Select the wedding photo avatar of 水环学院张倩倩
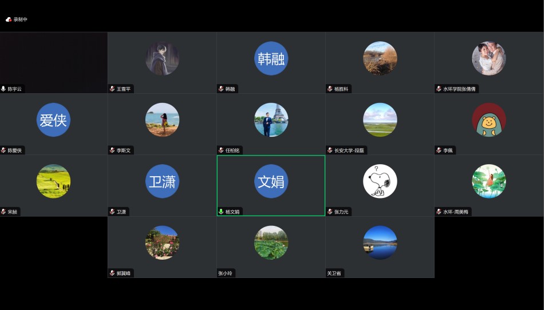The width and height of the screenshot is (545, 310). pyautogui.click(x=488, y=58)
